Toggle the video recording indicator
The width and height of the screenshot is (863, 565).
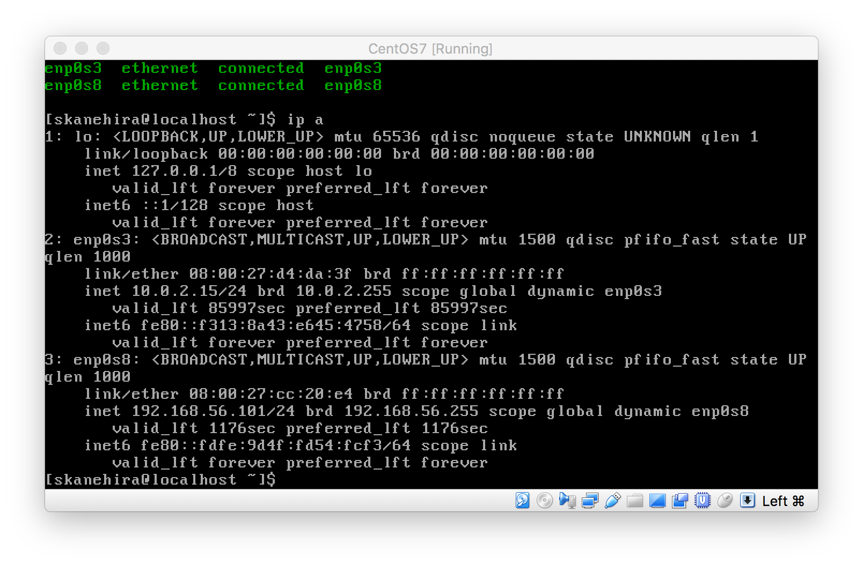click(679, 500)
